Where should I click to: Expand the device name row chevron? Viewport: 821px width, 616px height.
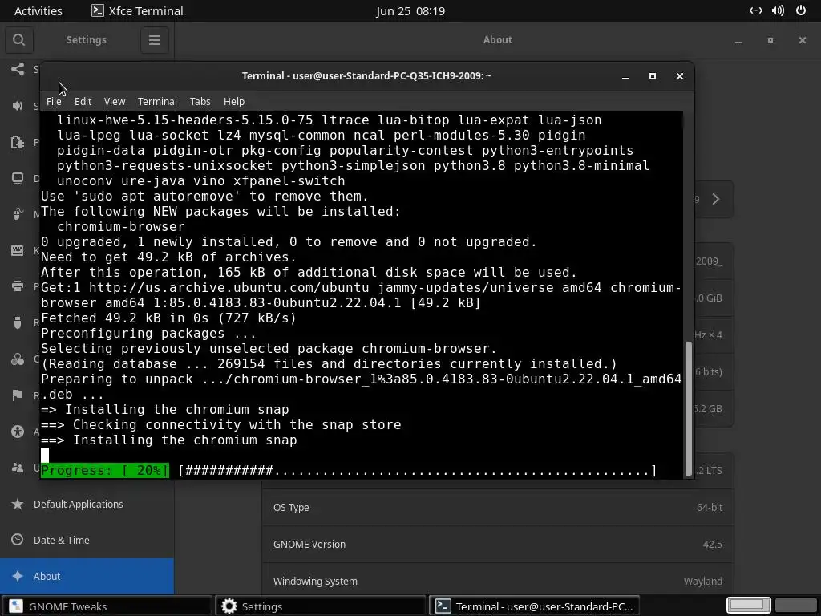click(x=716, y=199)
